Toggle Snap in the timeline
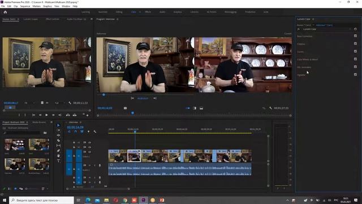The image size is (362, 204). (x=75, y=131)
